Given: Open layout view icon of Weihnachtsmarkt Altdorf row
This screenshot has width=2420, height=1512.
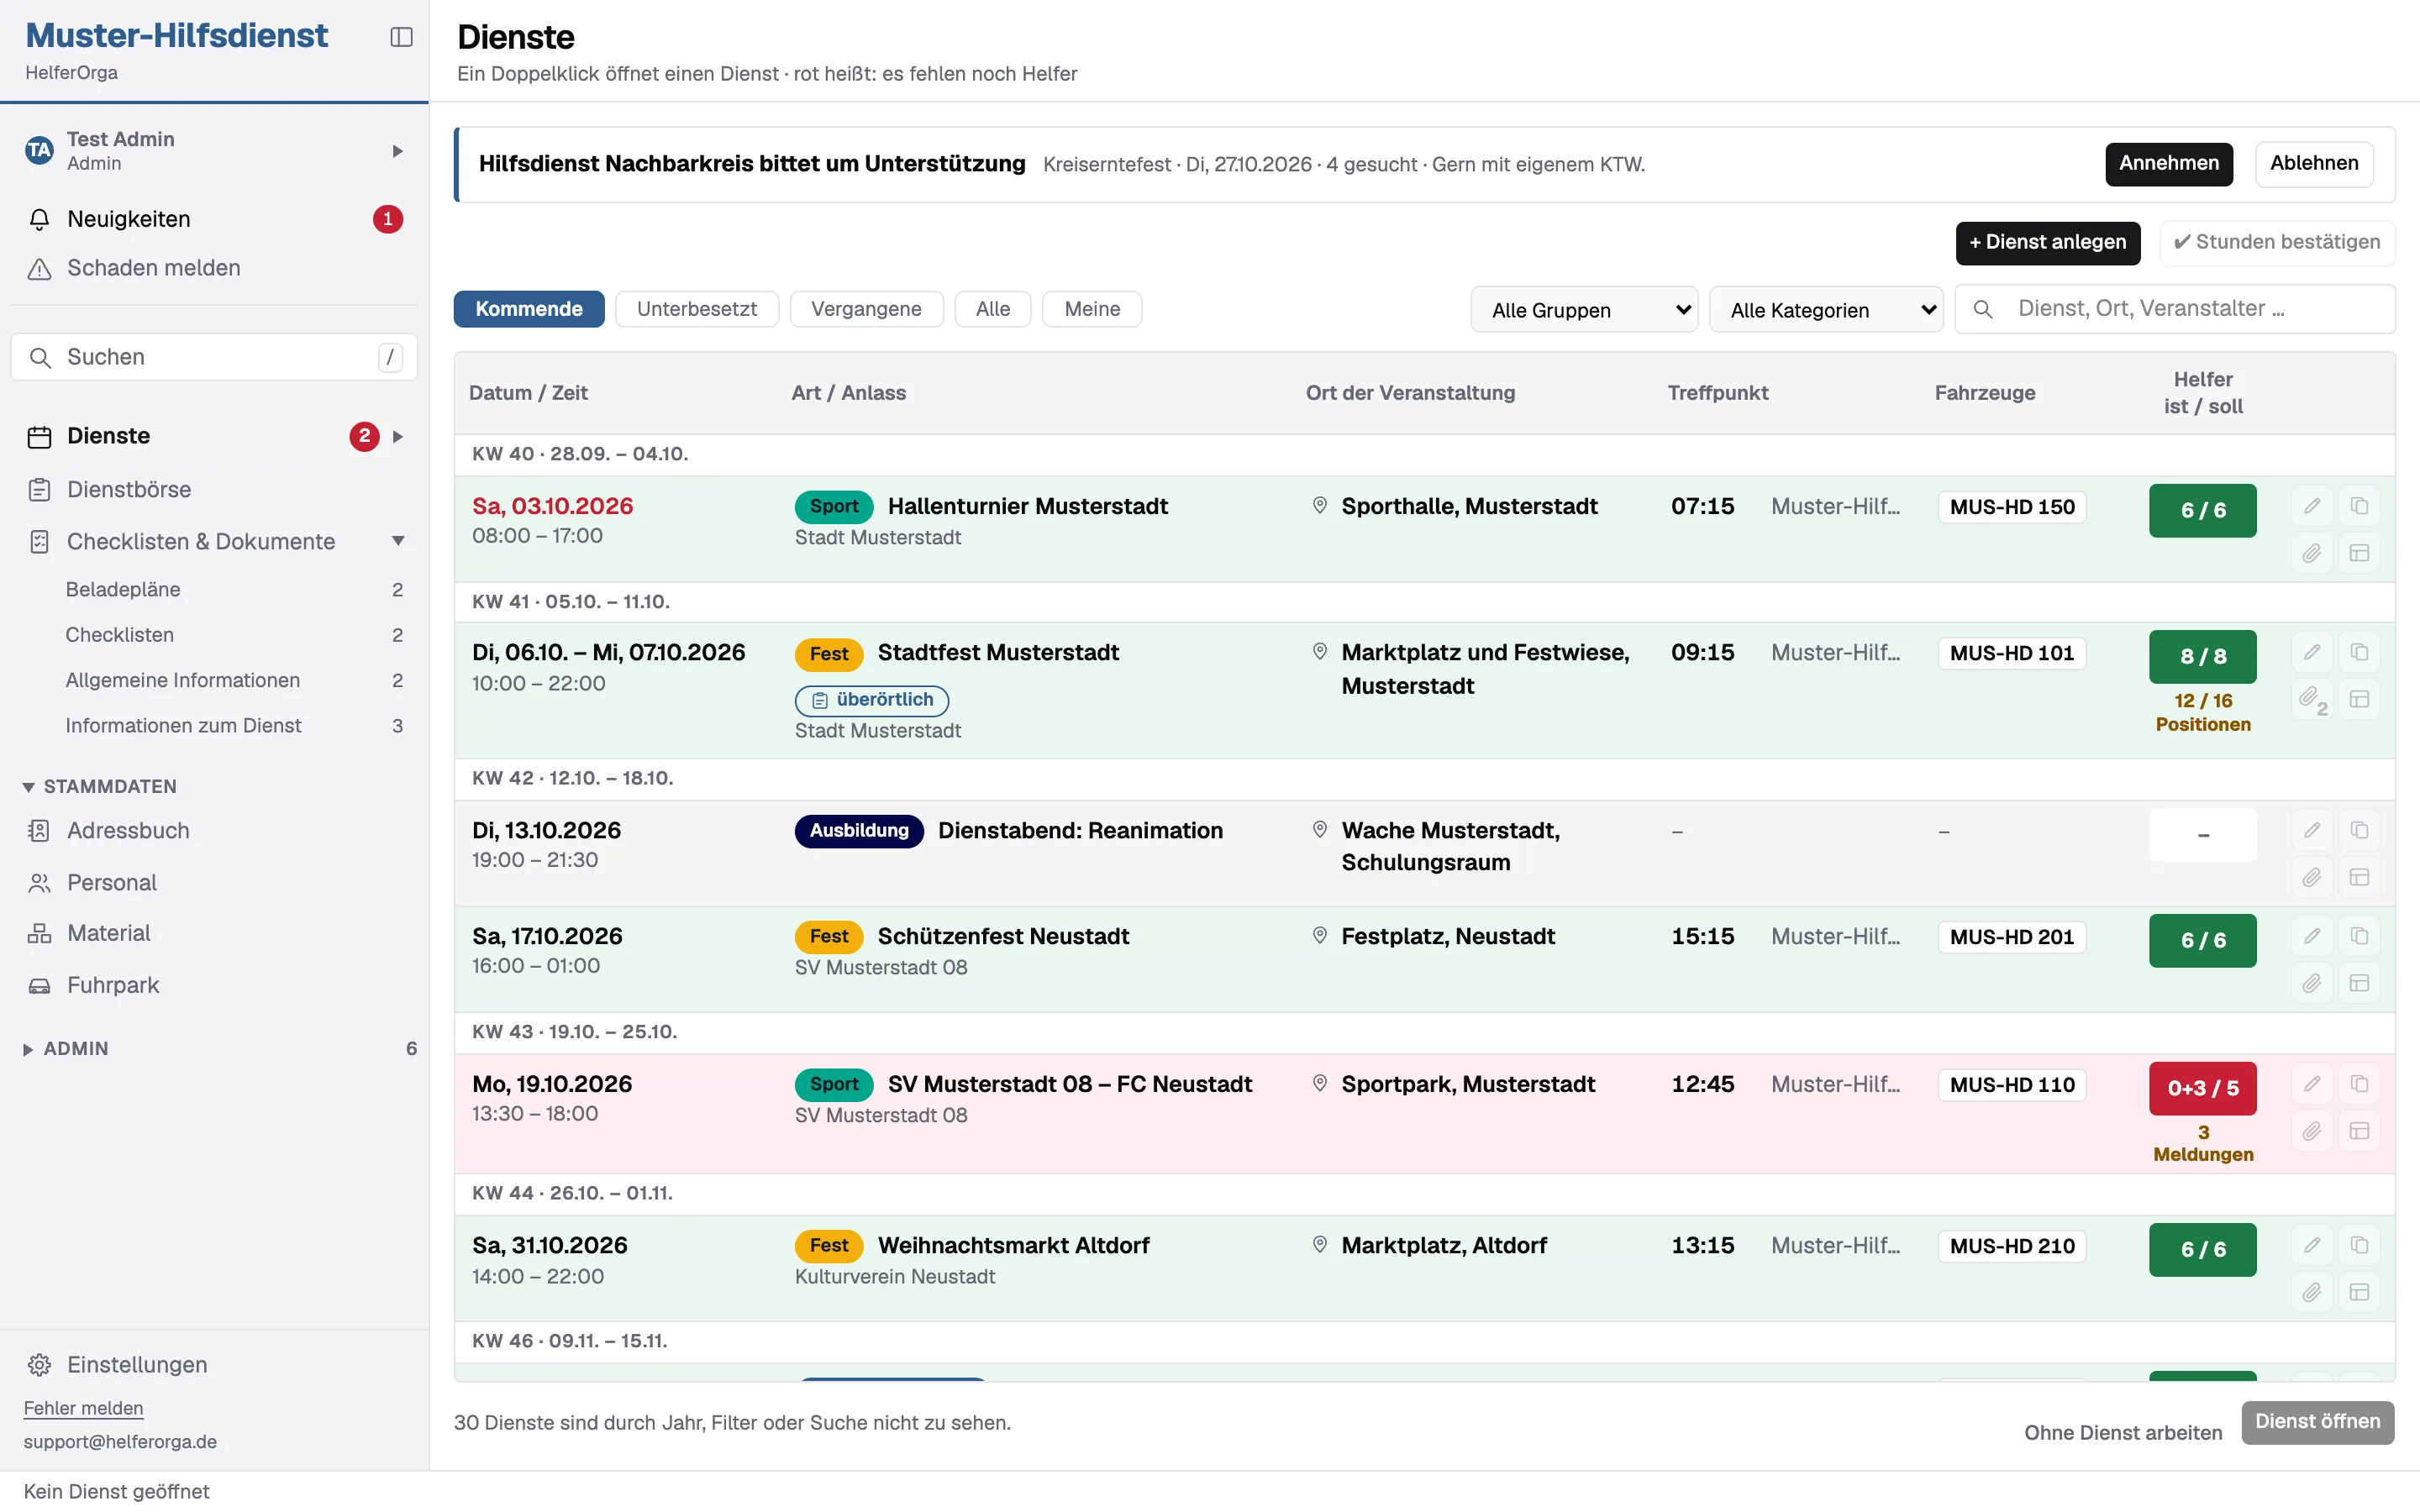Looking at the screenshot, I should click(x=2359, y=1292).
